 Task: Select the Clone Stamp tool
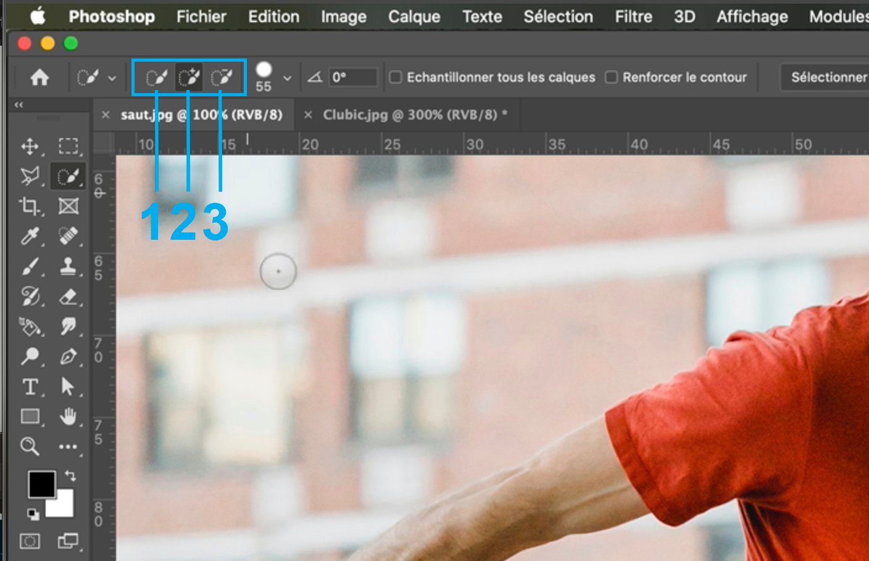pyautogui.click(x=68, y=266)
